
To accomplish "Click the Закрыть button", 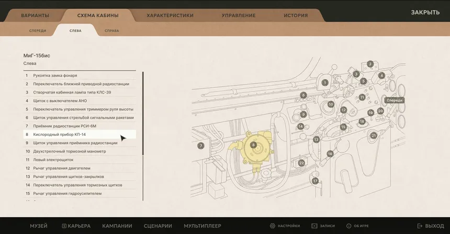I will coord(425,12).
